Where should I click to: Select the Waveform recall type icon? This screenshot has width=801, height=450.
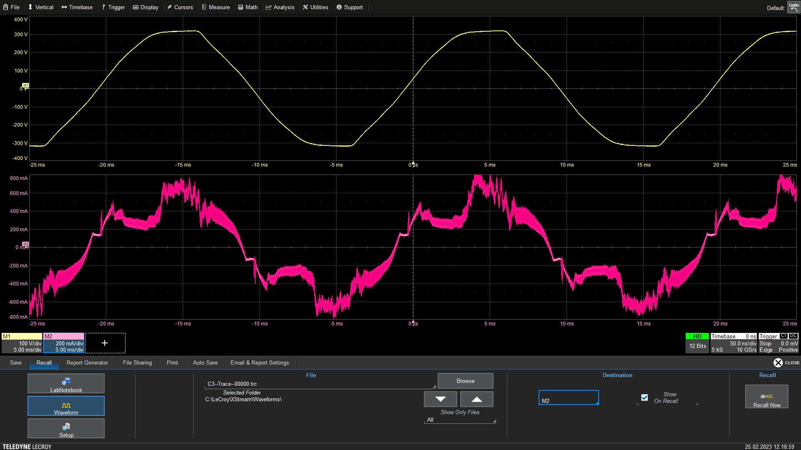(66, 406)
